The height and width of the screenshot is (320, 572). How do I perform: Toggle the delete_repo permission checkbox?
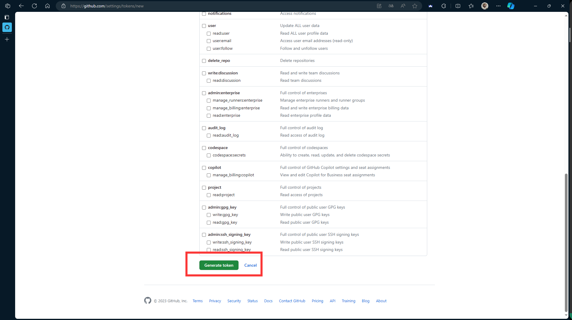pyautogui.click(x=204, y=60)
